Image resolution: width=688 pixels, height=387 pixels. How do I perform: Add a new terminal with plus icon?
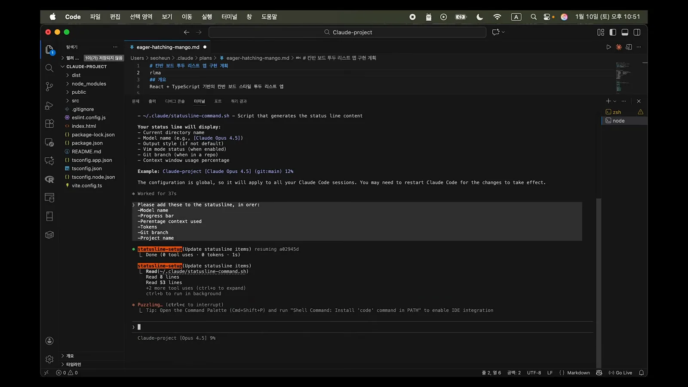608,101
